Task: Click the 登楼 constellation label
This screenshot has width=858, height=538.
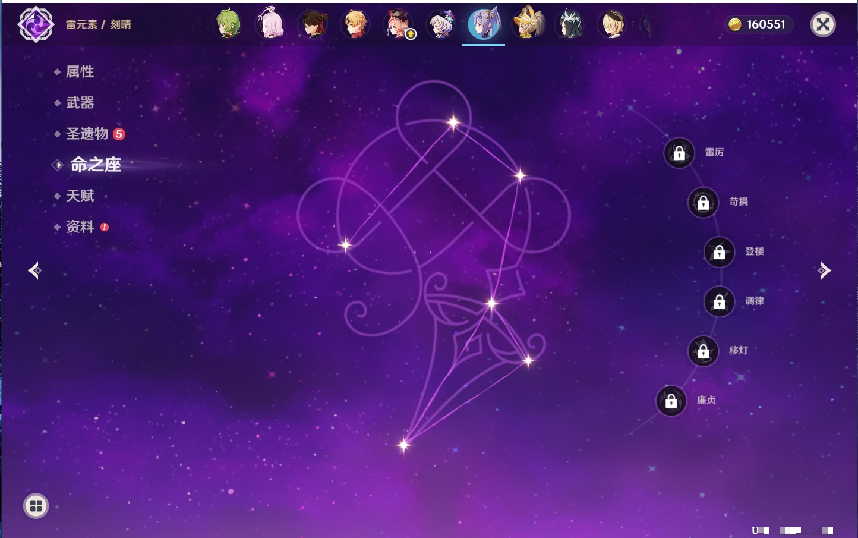Action: (x=755, y=251)
